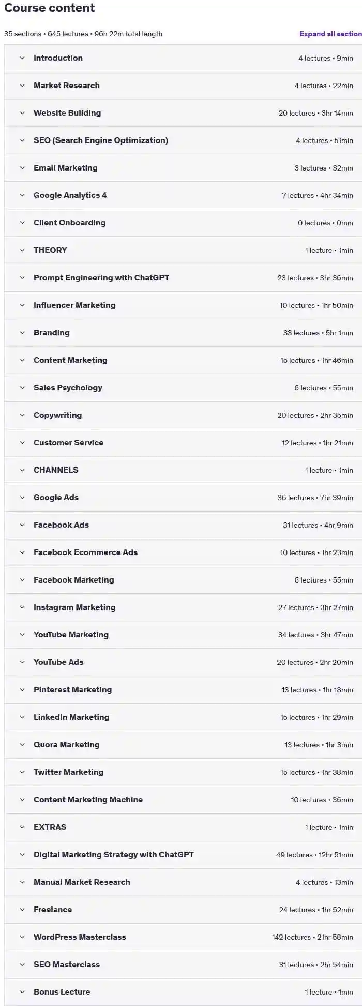Click the chevron beside Google Ads

(22, 498)
